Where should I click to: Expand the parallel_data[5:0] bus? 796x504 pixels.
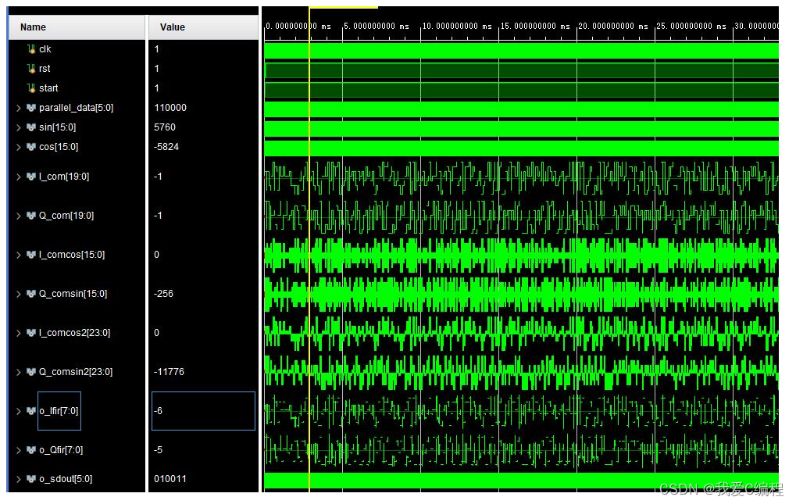tap(19, 108)
